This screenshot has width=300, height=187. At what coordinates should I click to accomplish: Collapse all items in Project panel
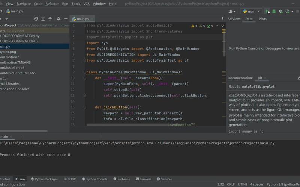coord(50,19)
